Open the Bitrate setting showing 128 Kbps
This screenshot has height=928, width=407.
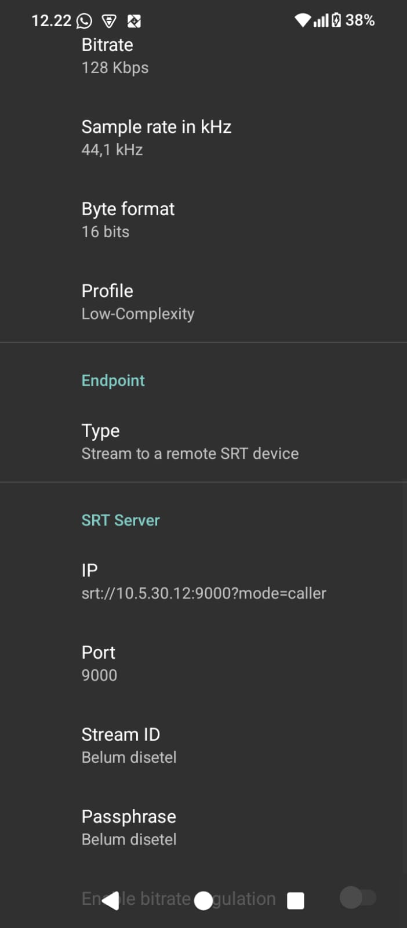203,55
